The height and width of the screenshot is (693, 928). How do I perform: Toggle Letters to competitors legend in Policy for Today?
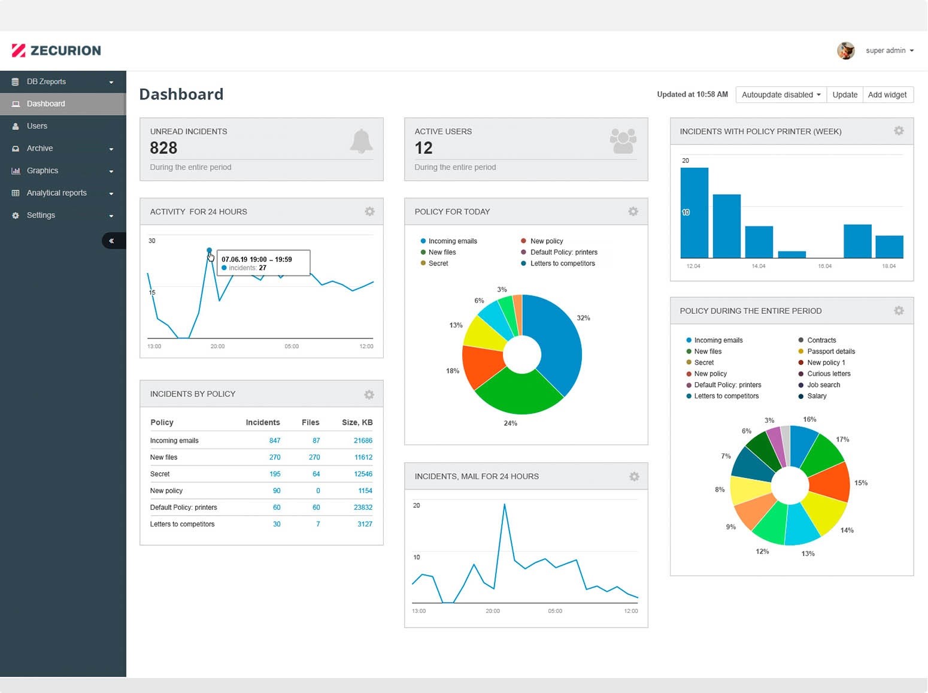[562, 264]
